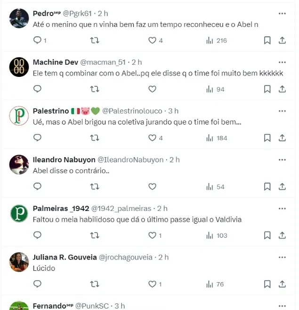This screenshot has width=299, height=310.
Task: Open more menu on Palmeiras_1942's tweet
Action: [282, 209]
